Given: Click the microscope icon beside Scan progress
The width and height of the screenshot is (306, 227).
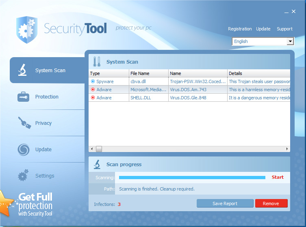Looking at the screenshot, I should tap(97, 164).
